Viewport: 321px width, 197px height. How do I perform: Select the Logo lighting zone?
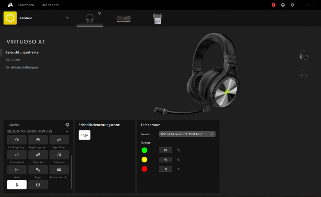coord(85,135)
